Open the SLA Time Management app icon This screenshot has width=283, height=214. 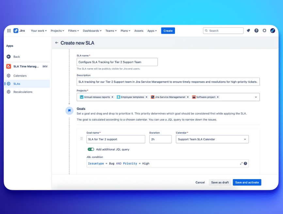pyautogui.click(x=8, y=66)
